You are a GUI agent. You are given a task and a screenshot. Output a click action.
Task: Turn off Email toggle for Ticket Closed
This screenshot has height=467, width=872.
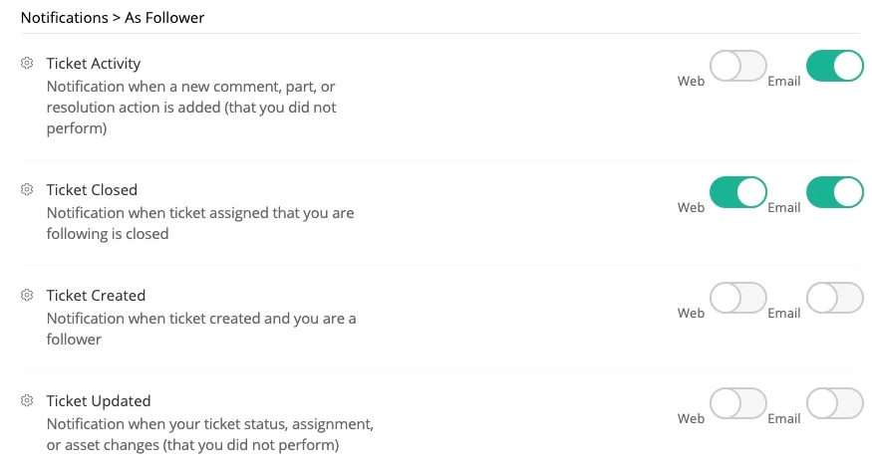coord(834,192)
